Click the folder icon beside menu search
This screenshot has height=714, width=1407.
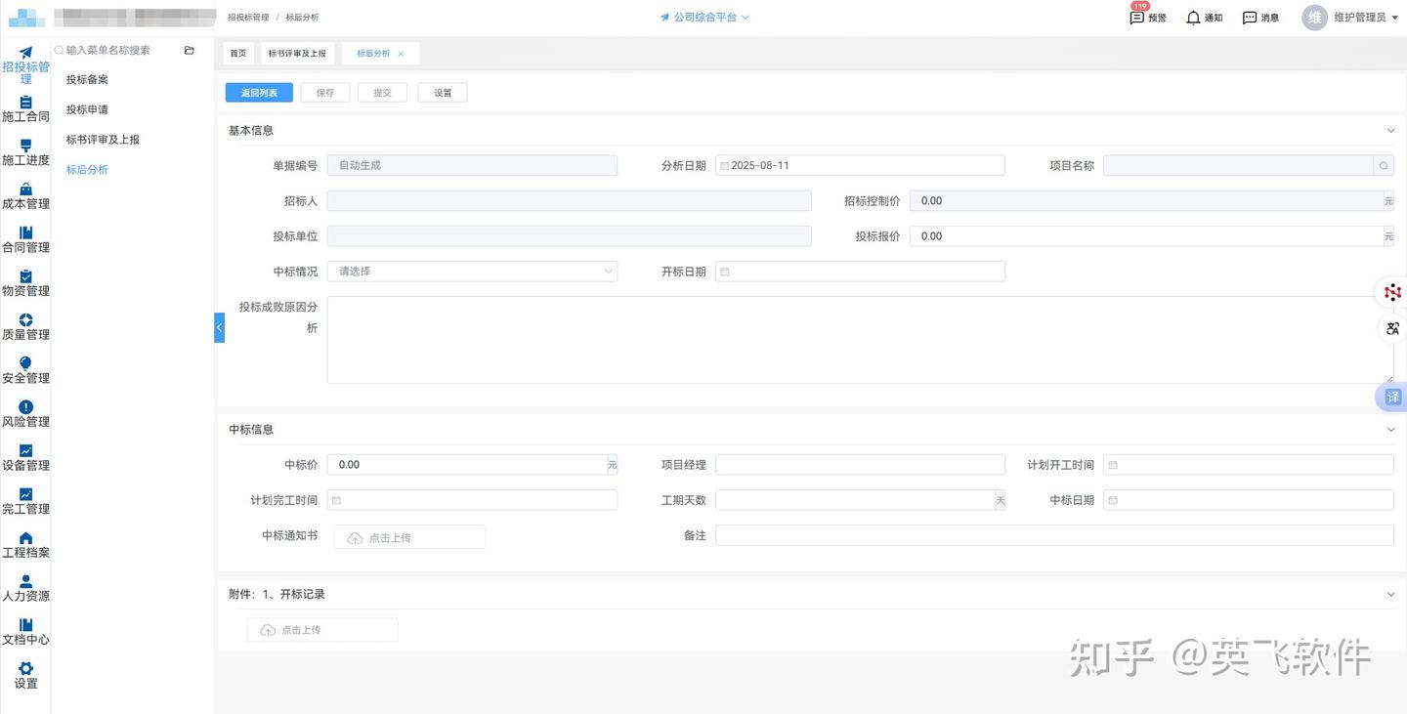pos(190,50)
